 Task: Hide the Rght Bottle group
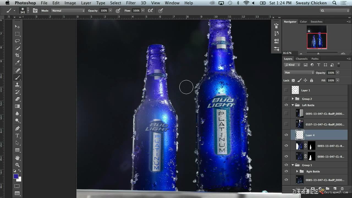coord(286,171)
